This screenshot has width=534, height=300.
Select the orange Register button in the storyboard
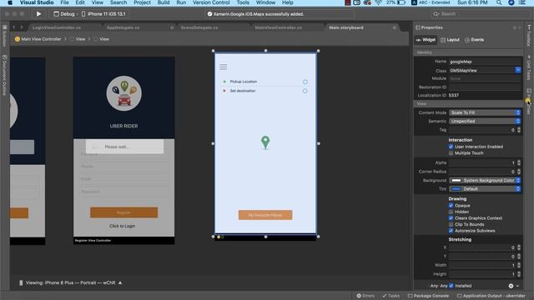click(x=124, y=212)
